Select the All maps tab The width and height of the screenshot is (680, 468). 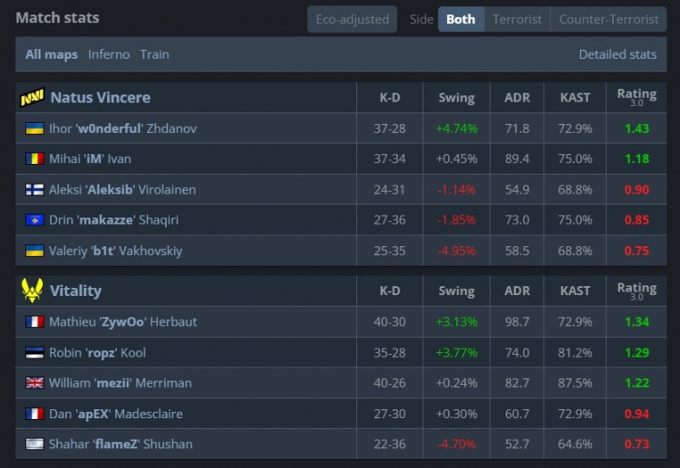[52, 54]
